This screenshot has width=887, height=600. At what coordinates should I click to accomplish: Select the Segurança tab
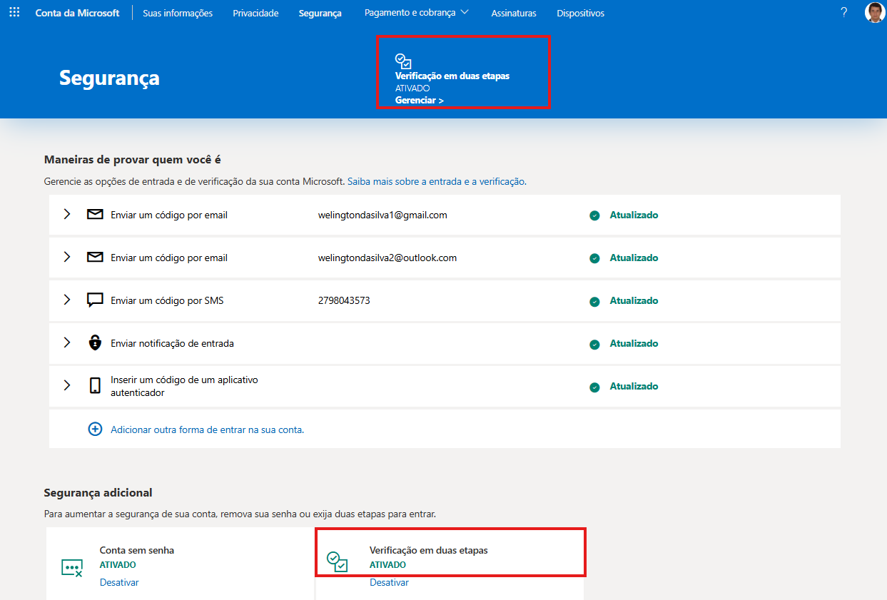(x=320, y=13)
